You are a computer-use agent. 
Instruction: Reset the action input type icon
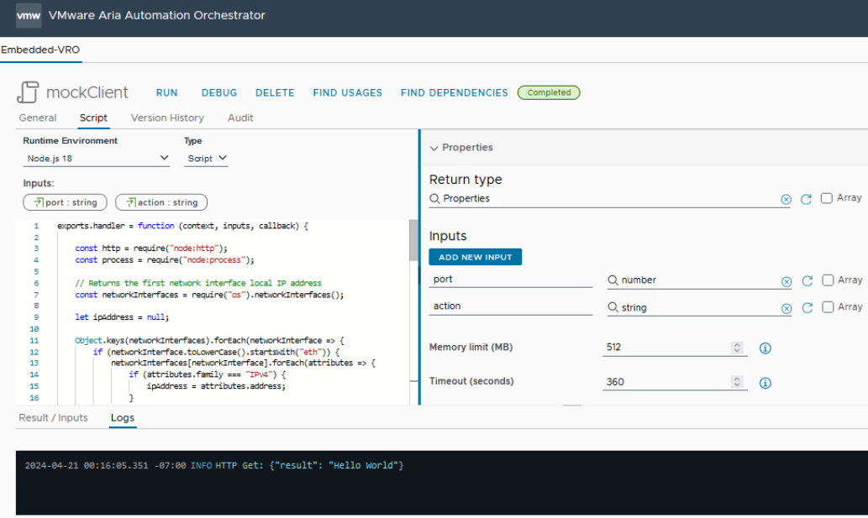[808, 307]
